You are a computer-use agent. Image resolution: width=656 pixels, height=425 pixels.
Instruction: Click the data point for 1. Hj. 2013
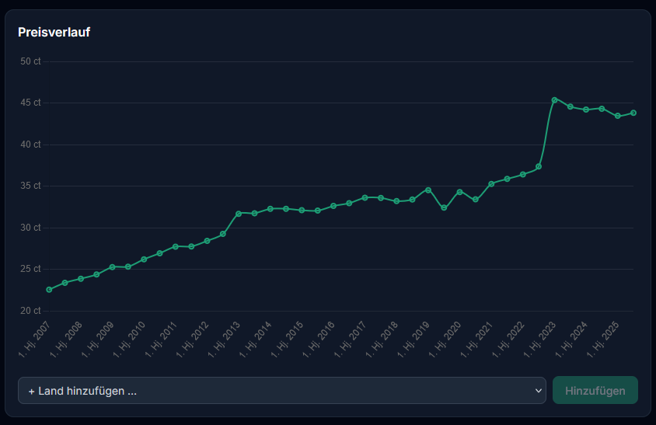[239, 214]
